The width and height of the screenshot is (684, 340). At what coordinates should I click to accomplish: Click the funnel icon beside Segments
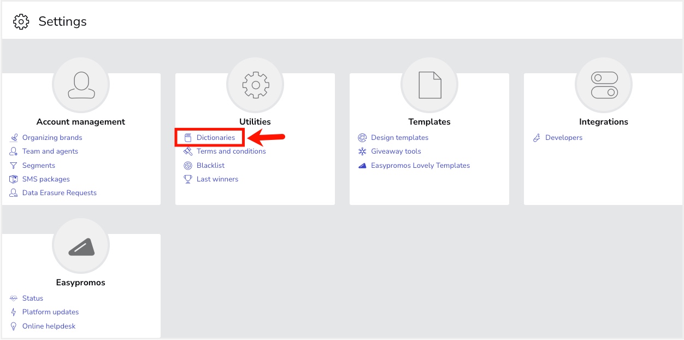14,166
